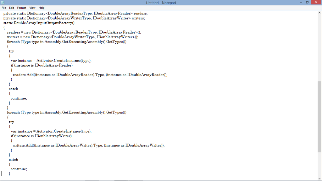Click the vertical scrollbar thumb
This screenshot has width=322, height=181.
click(x=319, y=117)
